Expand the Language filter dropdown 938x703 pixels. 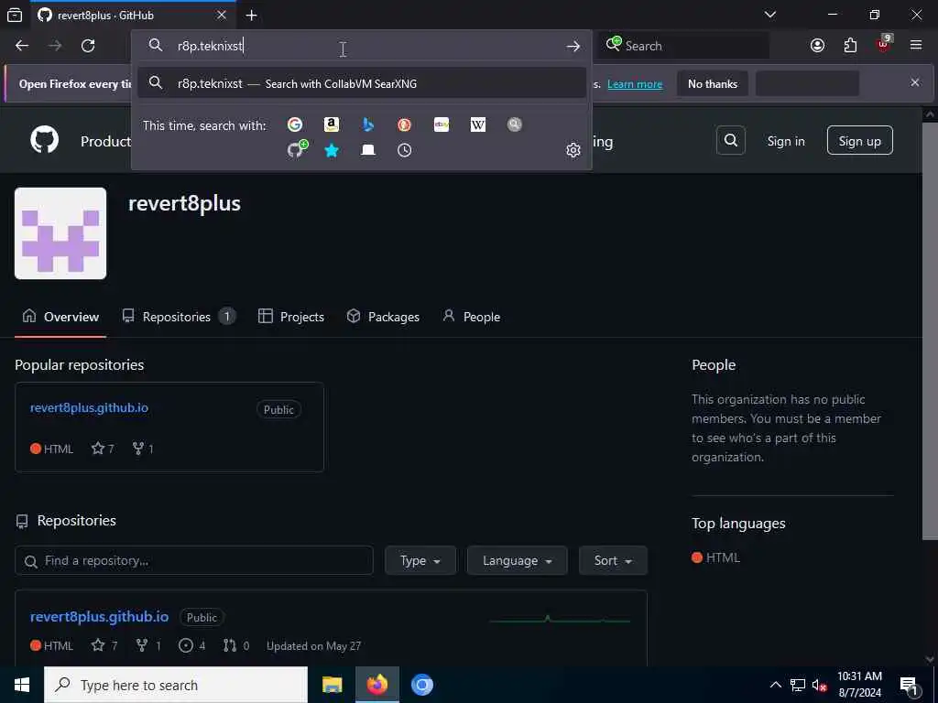pyautogui.click(x=517, y=561)
